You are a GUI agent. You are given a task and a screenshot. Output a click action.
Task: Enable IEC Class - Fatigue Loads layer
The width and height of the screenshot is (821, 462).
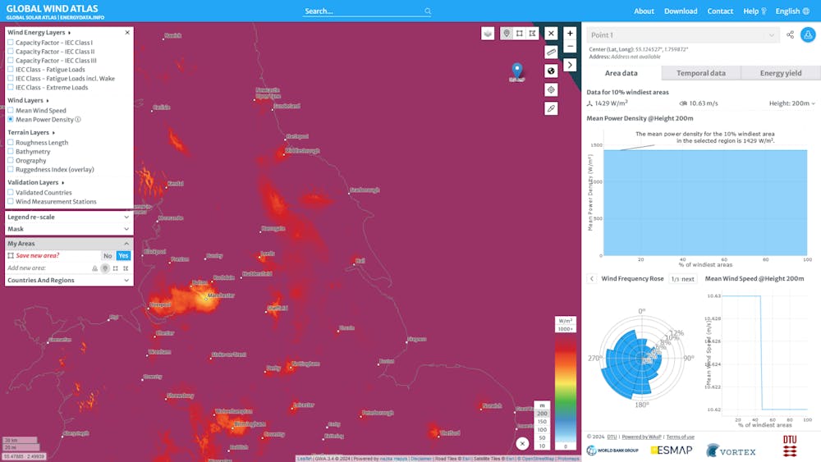(x=11, y=69)
